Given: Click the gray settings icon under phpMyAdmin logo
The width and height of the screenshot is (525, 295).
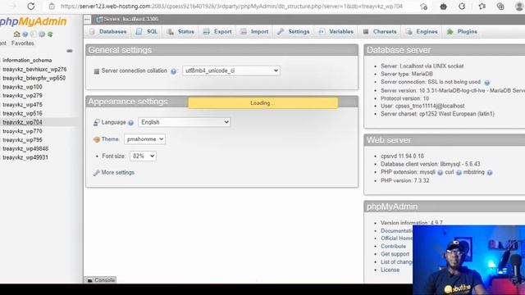Looking at the screenshot, I should (x=42, y=34).
